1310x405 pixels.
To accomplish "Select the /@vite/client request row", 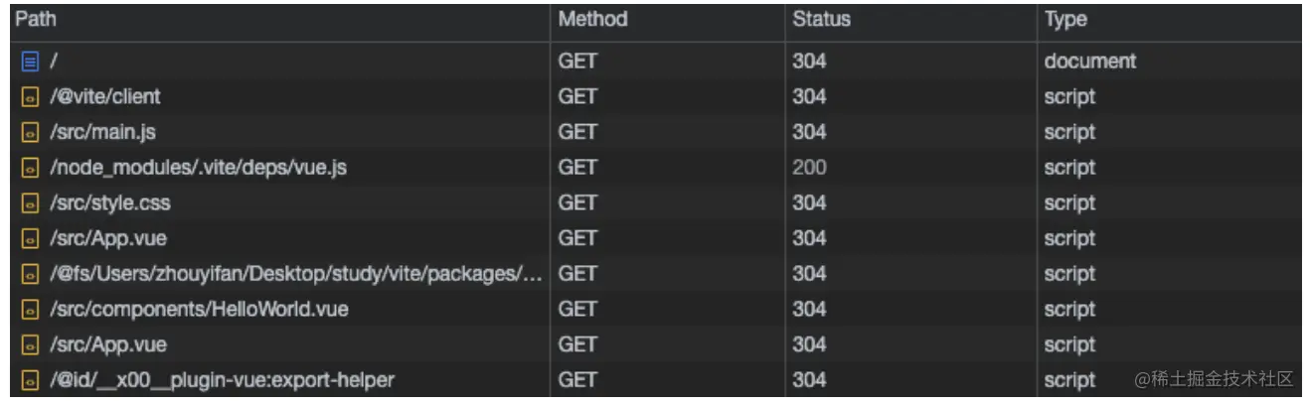I will pos(104,97).
